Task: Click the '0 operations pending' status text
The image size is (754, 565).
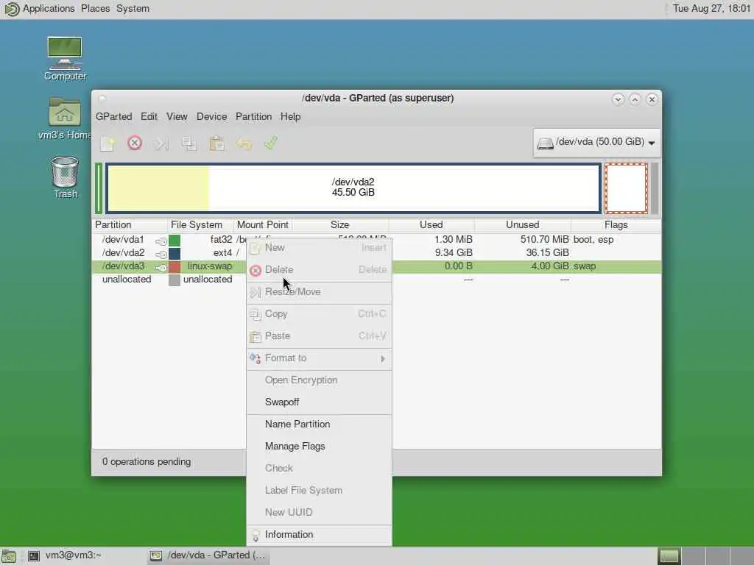Action: pyautogui.click(x=147, y=462)
